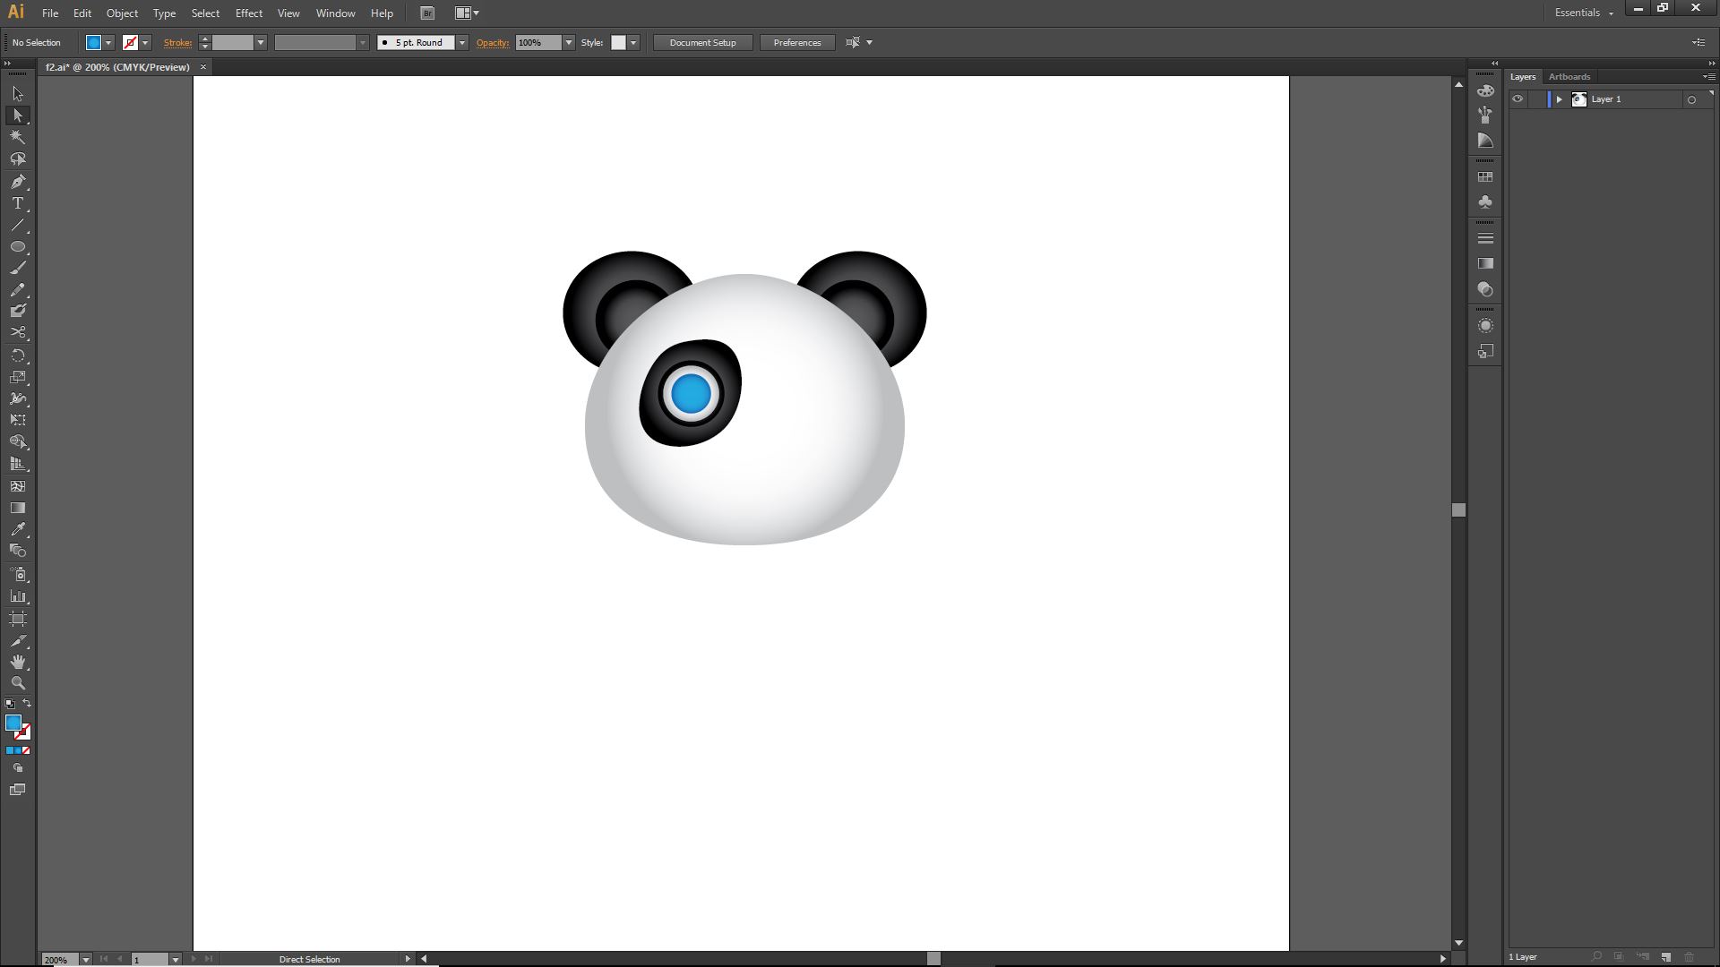Switch to the Artboards tab
1720x967 pixels.
[x=1569, y=77]
